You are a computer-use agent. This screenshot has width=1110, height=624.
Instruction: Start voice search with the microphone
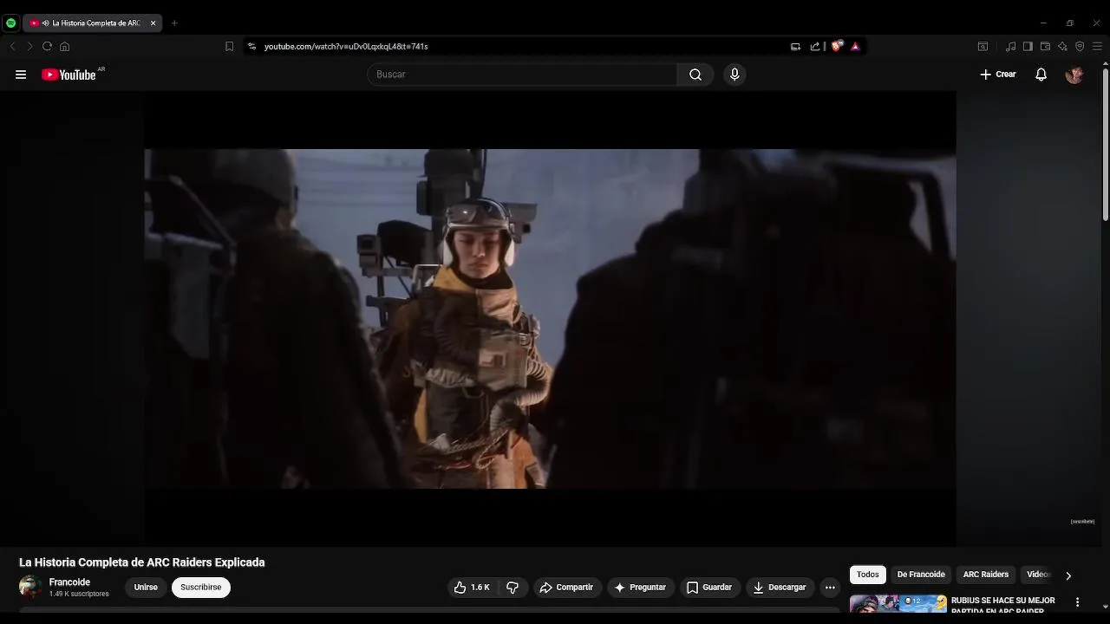point(735,75)
